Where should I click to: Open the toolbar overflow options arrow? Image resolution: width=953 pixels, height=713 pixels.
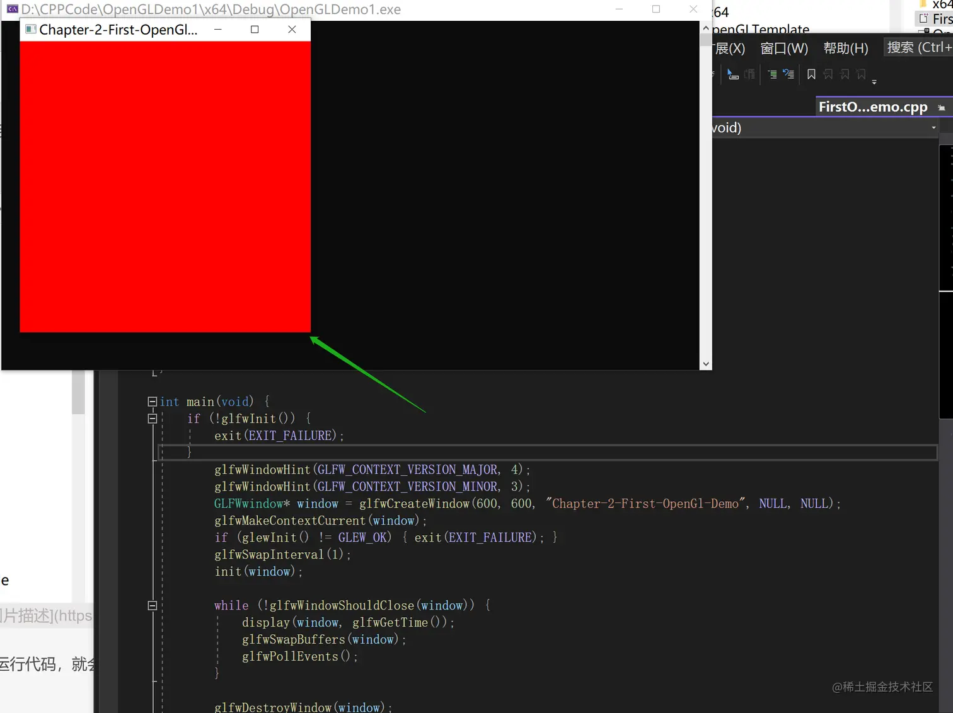tap(874, 82)
